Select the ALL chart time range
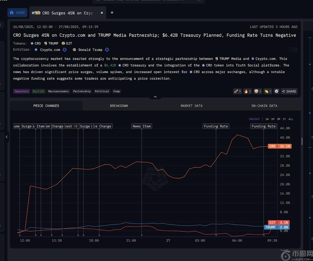This screenshot has width=313, height=261. click(x=291, y=119)
